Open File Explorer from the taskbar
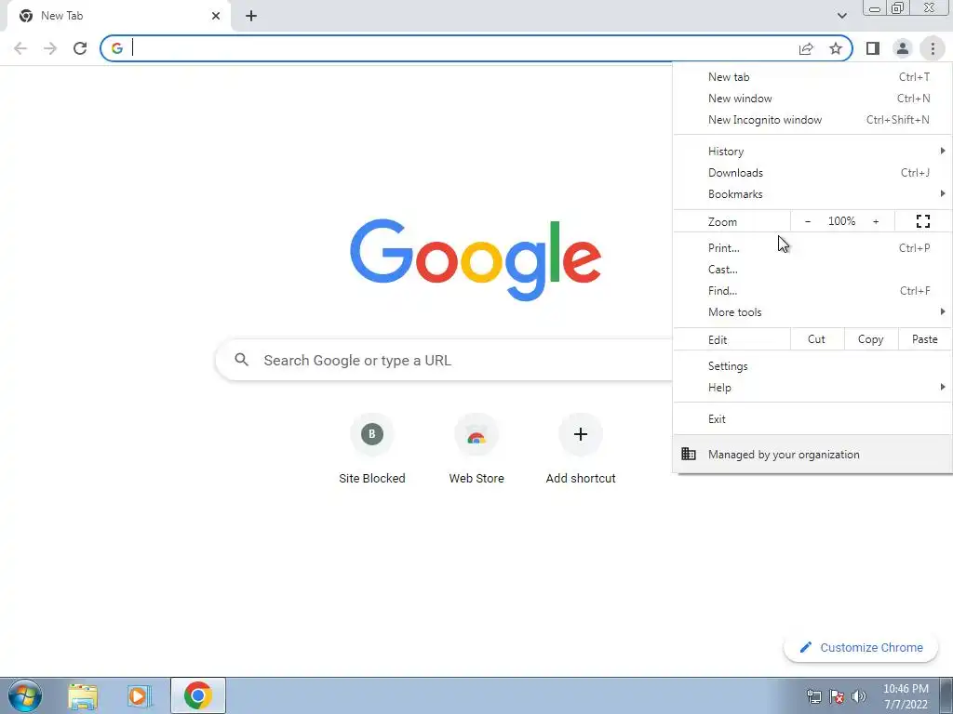The width and height of the screenshot is (953, 714). click(83, 695)
